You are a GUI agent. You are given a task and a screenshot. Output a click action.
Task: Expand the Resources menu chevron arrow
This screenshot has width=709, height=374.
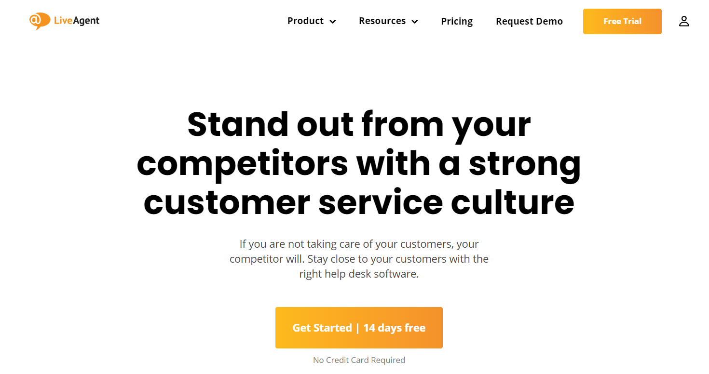(415, 22)
